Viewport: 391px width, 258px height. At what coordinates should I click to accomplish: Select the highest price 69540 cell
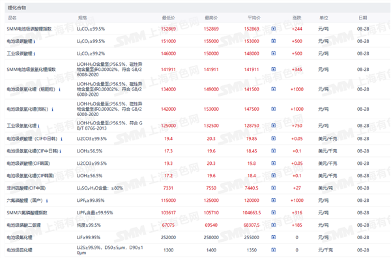[x=211, y=225]
